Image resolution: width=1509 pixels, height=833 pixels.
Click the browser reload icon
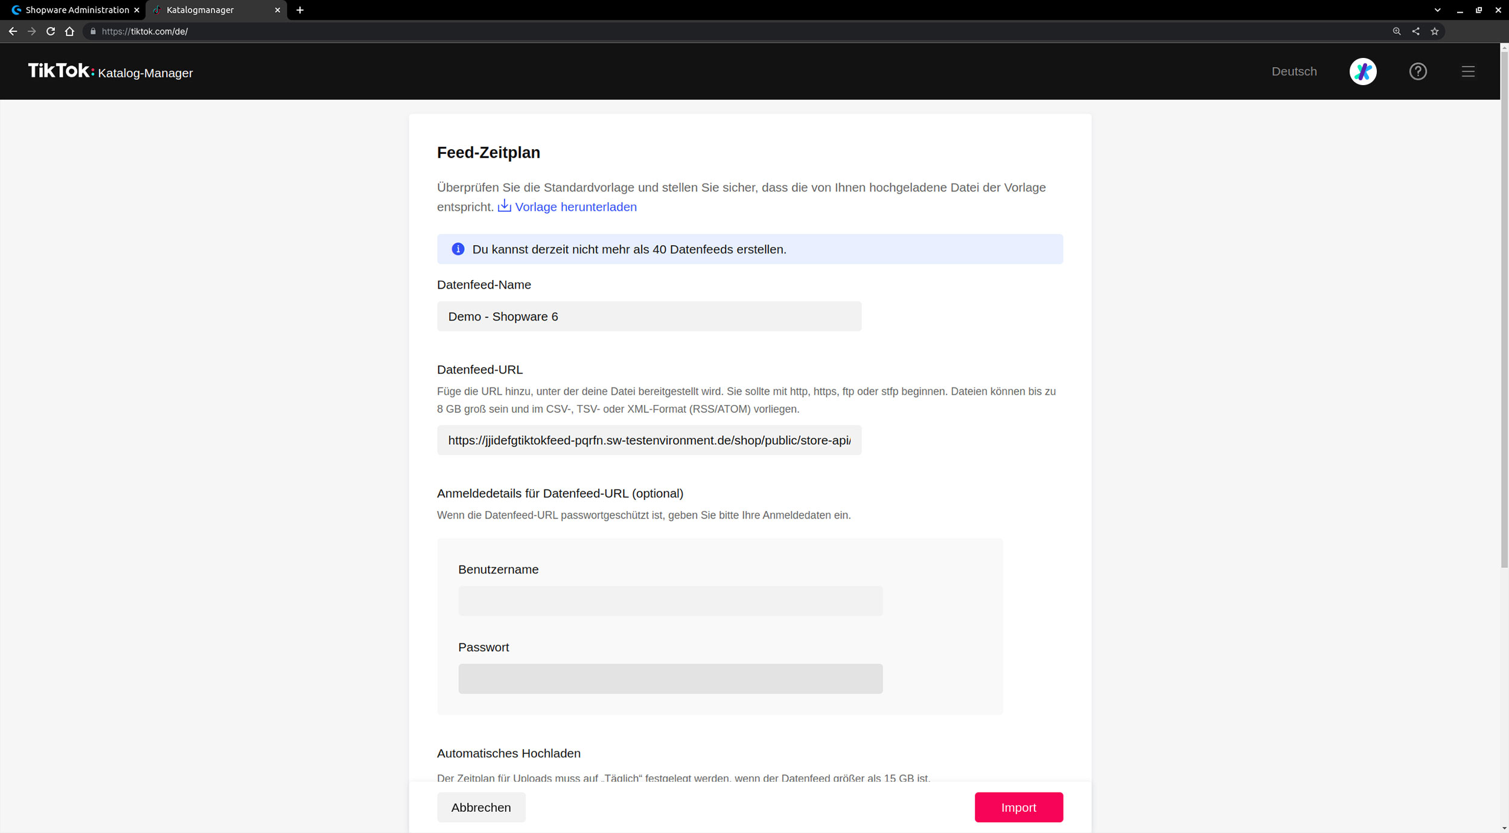pos(51,31)
